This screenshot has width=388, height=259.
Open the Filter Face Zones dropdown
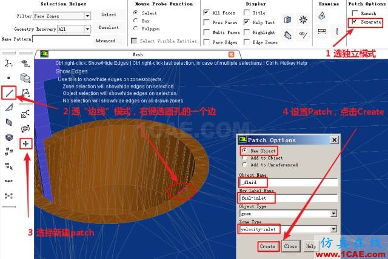pyautogui.click(x=87, y=16)
